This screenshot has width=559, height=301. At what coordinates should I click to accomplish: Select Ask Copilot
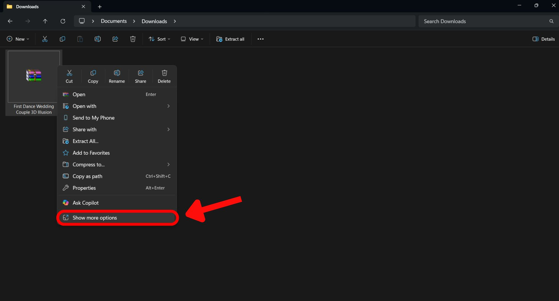[117, 203]
